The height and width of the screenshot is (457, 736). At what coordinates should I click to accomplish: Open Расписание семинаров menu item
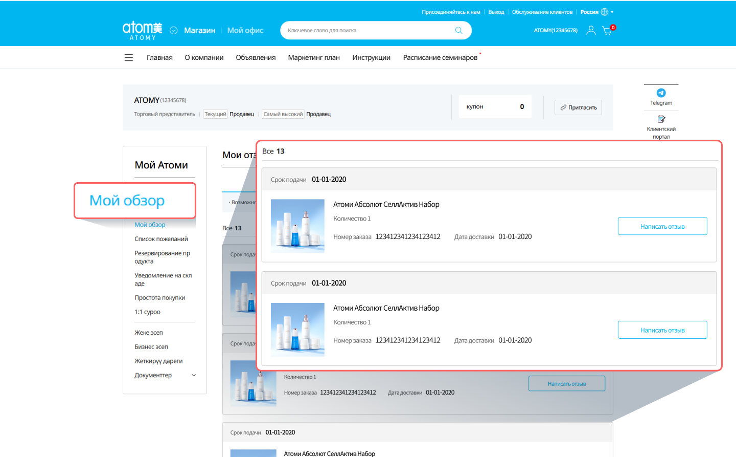(x=440, y=57)
